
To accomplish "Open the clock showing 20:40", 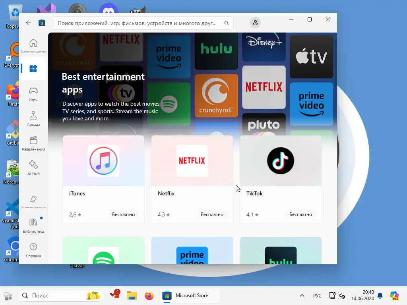I will tap(362, 295).
